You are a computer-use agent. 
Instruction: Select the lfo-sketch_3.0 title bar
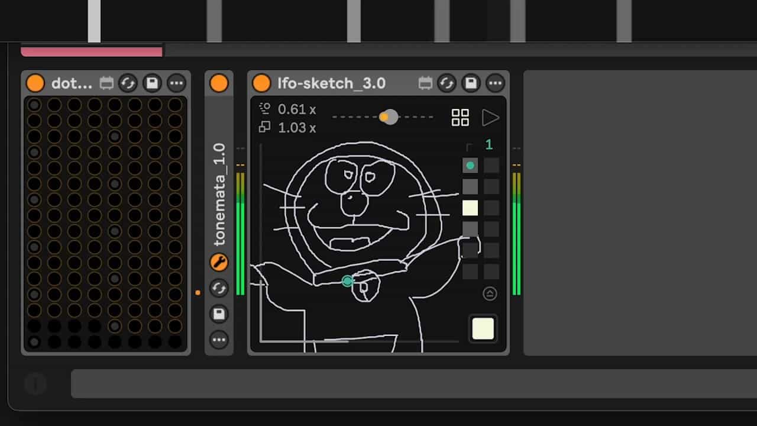(332, 83)
